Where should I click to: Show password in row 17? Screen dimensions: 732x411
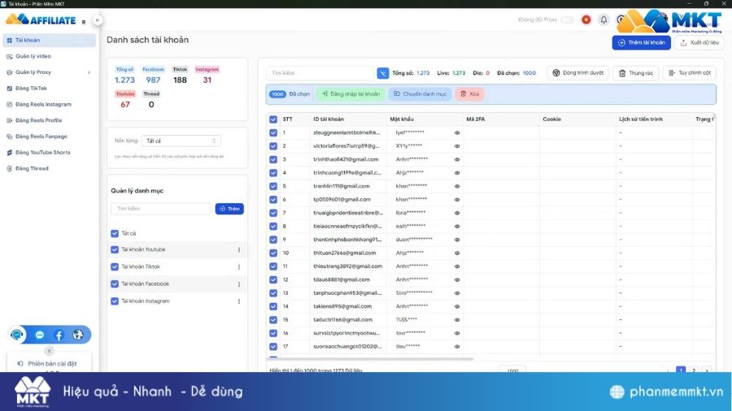click(x=457, y=347)
